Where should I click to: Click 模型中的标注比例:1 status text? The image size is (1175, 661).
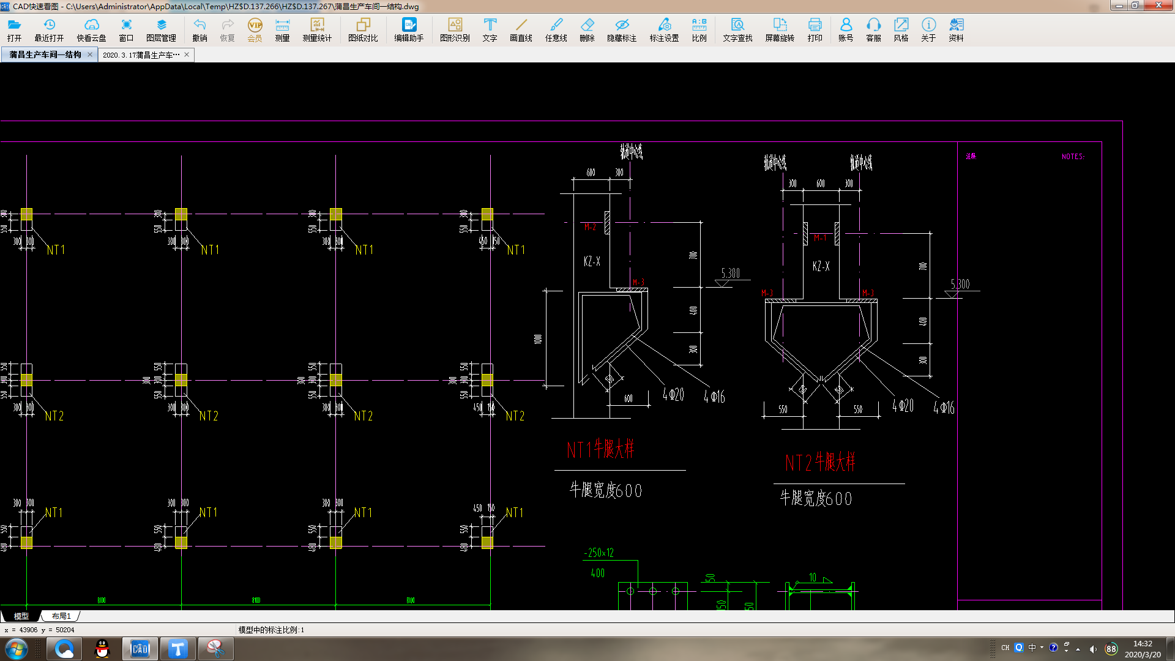point(271,630)
